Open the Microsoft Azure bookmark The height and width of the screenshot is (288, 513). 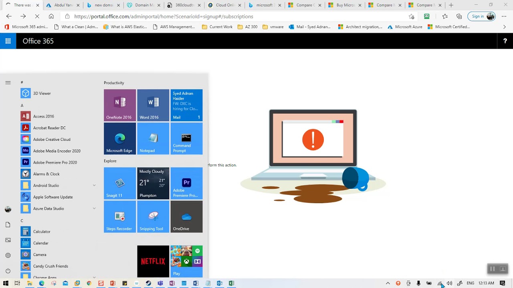[405, 27]
